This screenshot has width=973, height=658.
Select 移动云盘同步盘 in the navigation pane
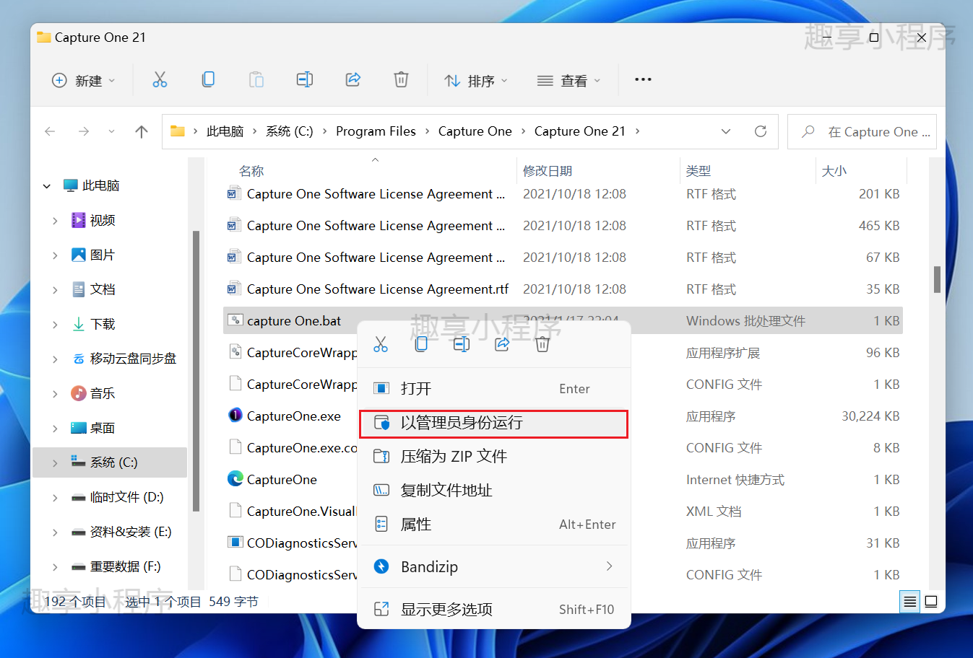(133, 359)
